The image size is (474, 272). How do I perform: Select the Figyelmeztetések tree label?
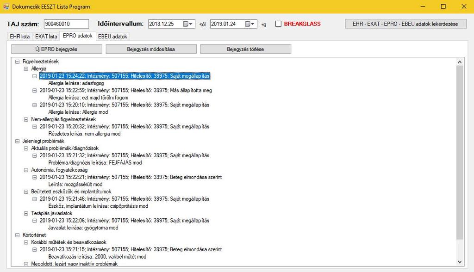(x=41, y=62)
